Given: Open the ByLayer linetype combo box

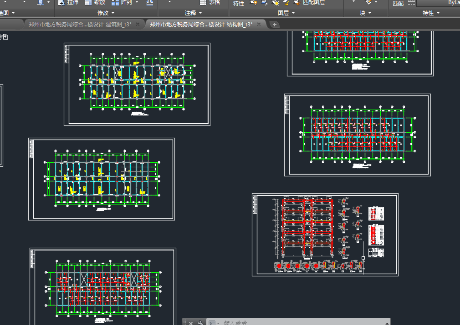Looking at the screenshot, I should pos(439,3).
